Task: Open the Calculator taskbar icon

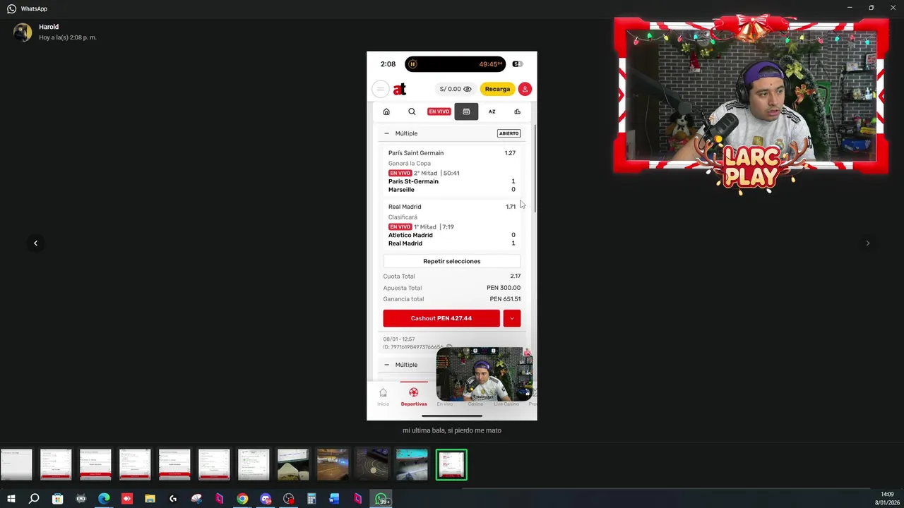Action: point(311,499)
